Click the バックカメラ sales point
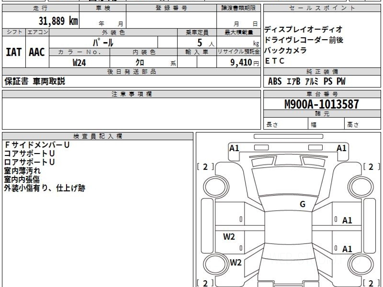Image resolution: width=383 pixels, height=287 pixels. point(286,50)
